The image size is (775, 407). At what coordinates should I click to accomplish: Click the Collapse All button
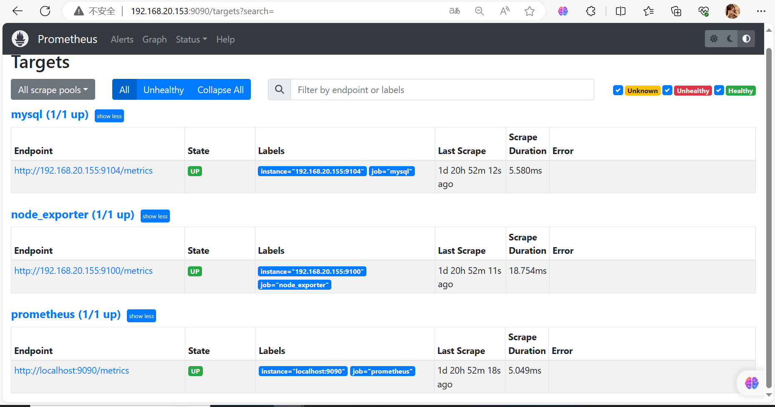coord(220,90)
